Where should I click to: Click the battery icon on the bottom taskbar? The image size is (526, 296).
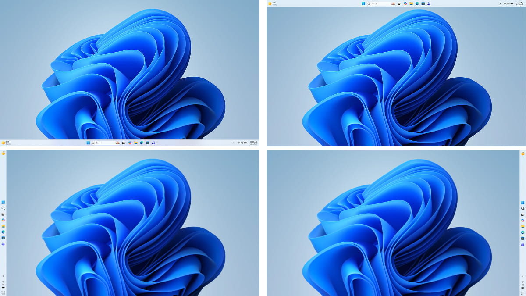[245, 143]
